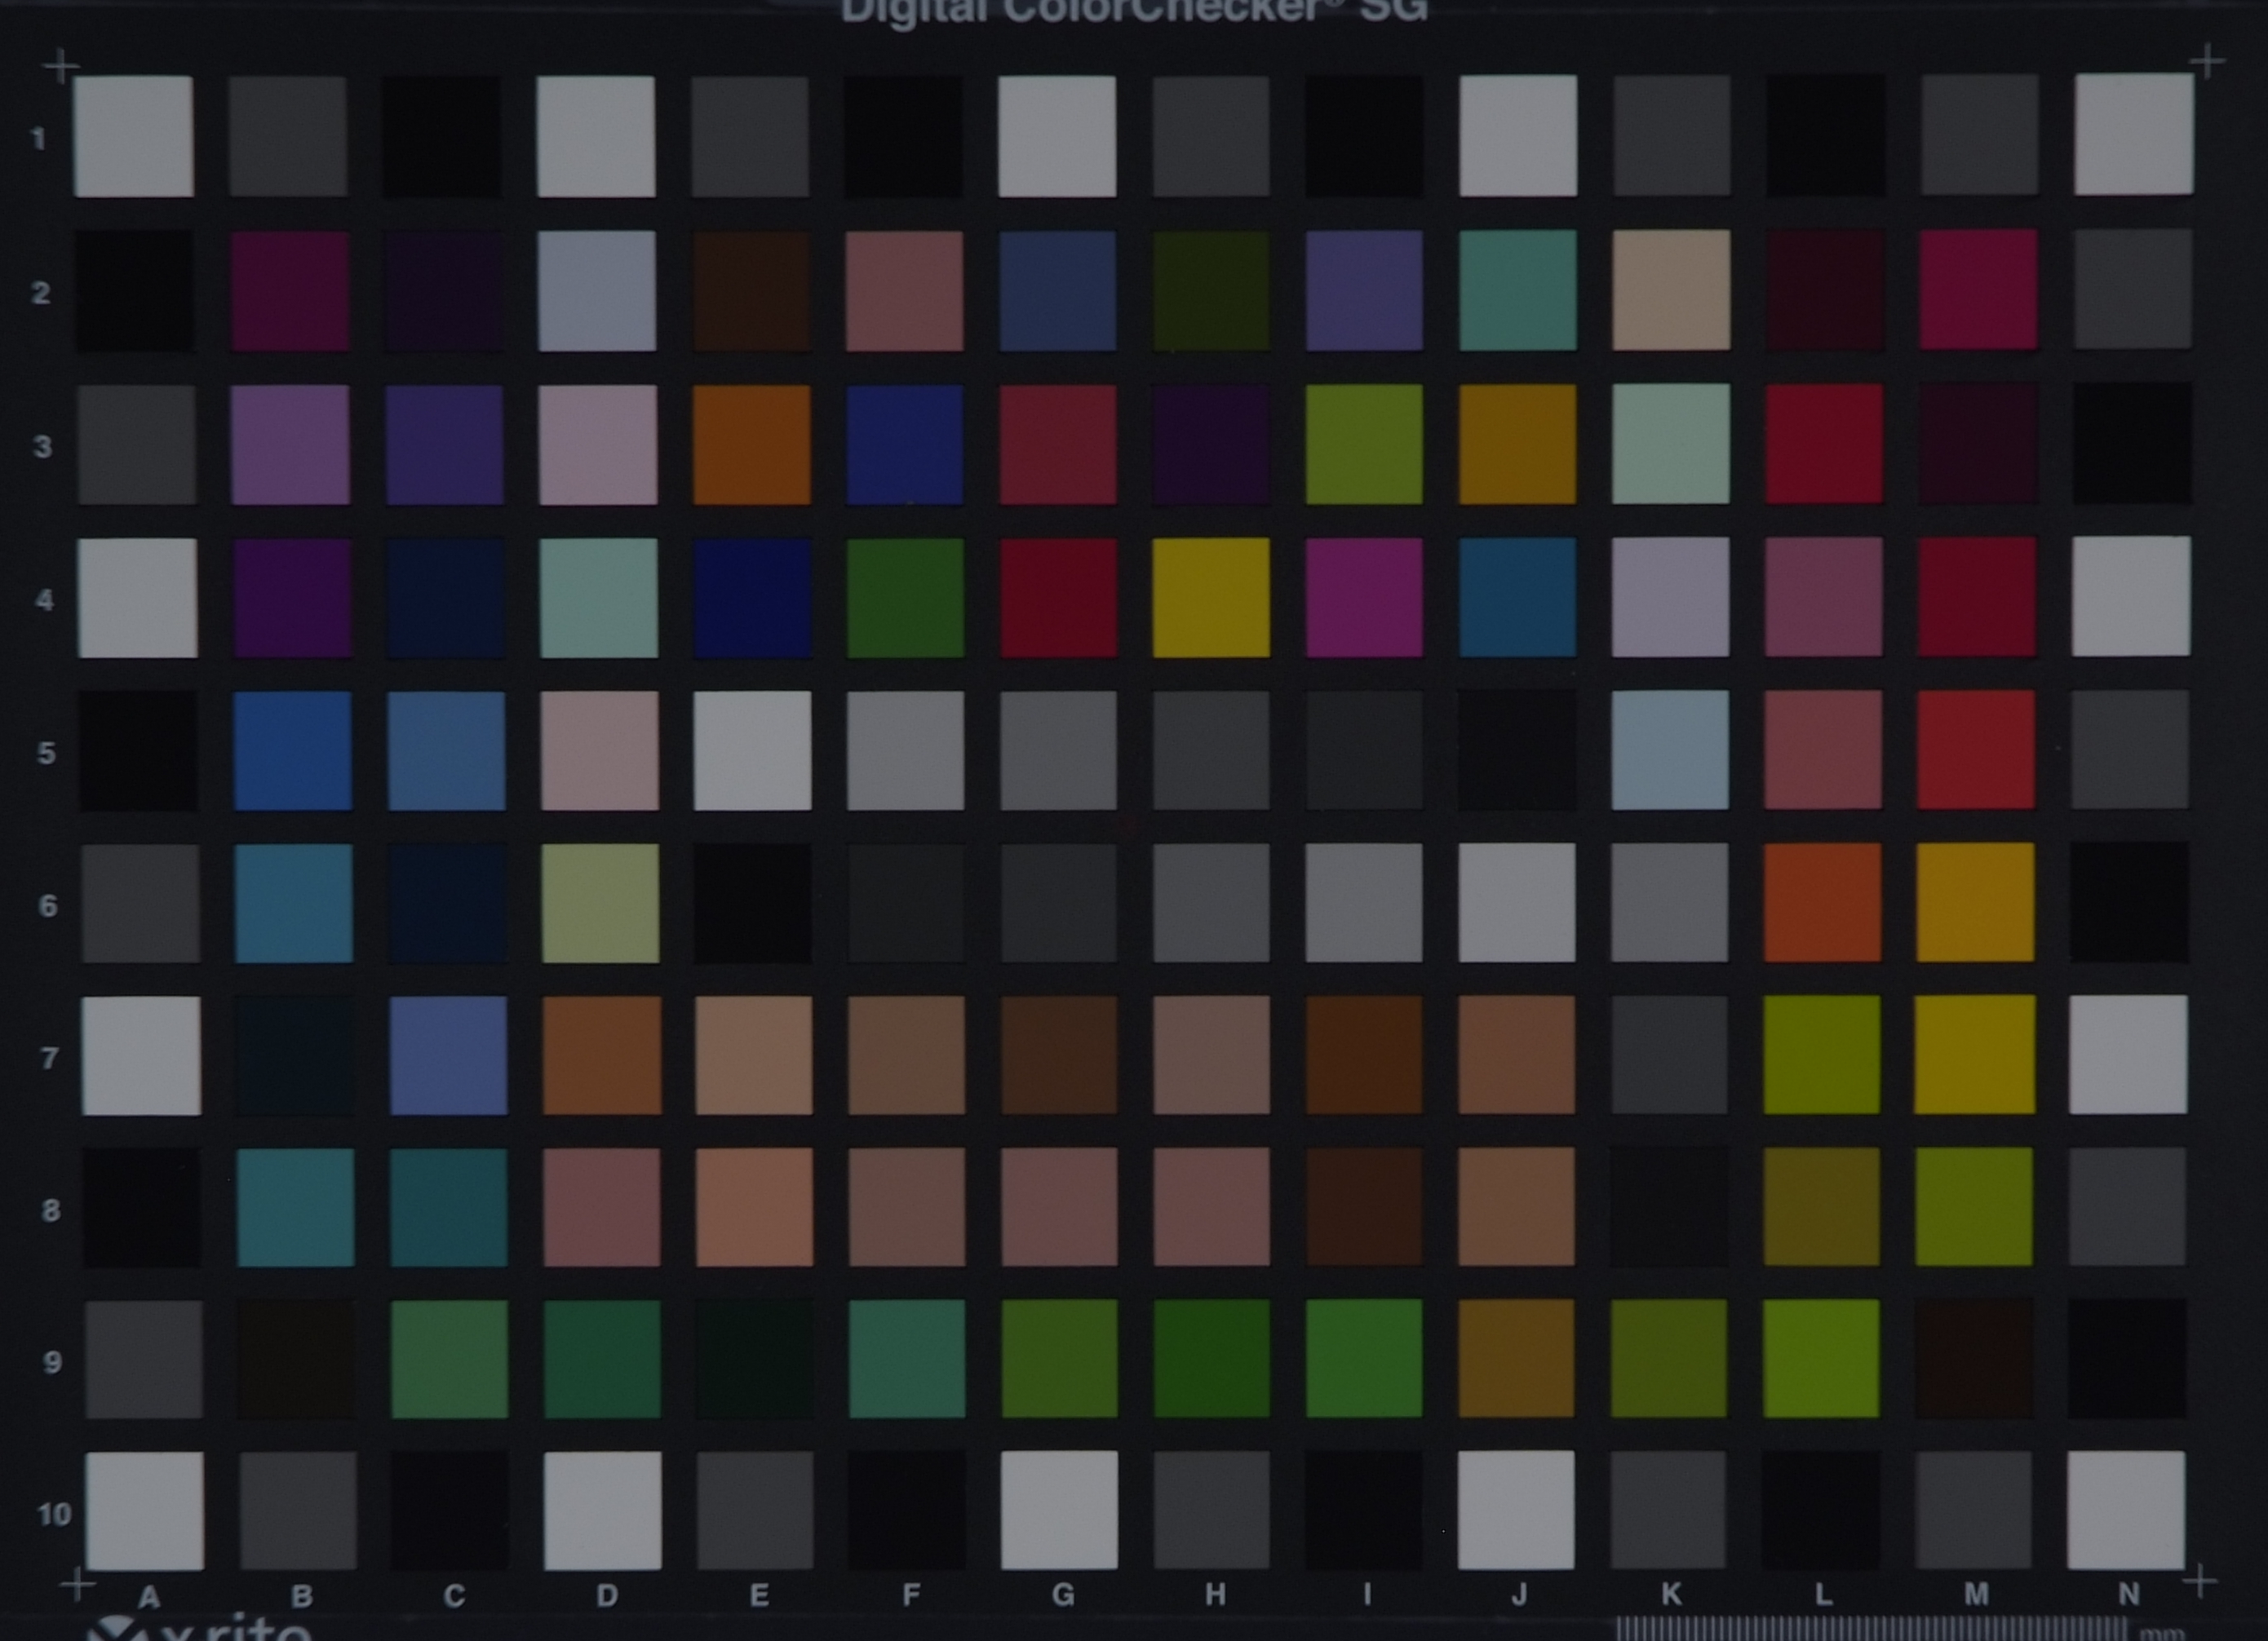2268x1641 pixels.
Task: Select the orange patch at E3
Action: pyautogui.click(x=751, y=444)
